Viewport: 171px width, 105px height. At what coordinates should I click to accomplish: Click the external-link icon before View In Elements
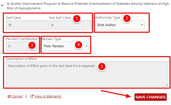32,96
